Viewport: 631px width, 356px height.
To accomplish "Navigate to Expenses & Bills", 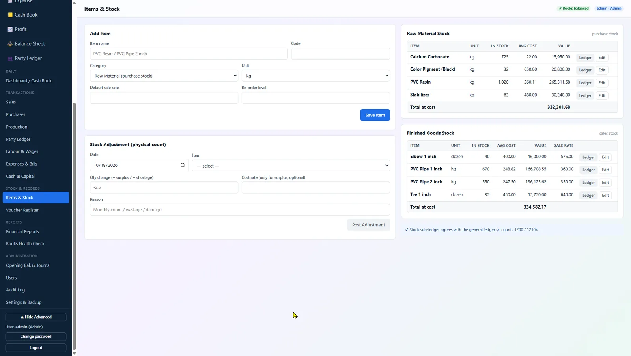I will pos(22,164).
